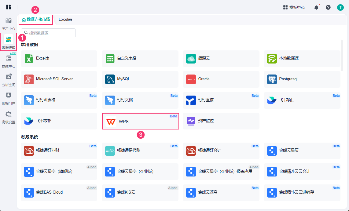
Task: Switch to the 数据连接市场 tab
Action: pyautogui.click(x=36, y=20)
